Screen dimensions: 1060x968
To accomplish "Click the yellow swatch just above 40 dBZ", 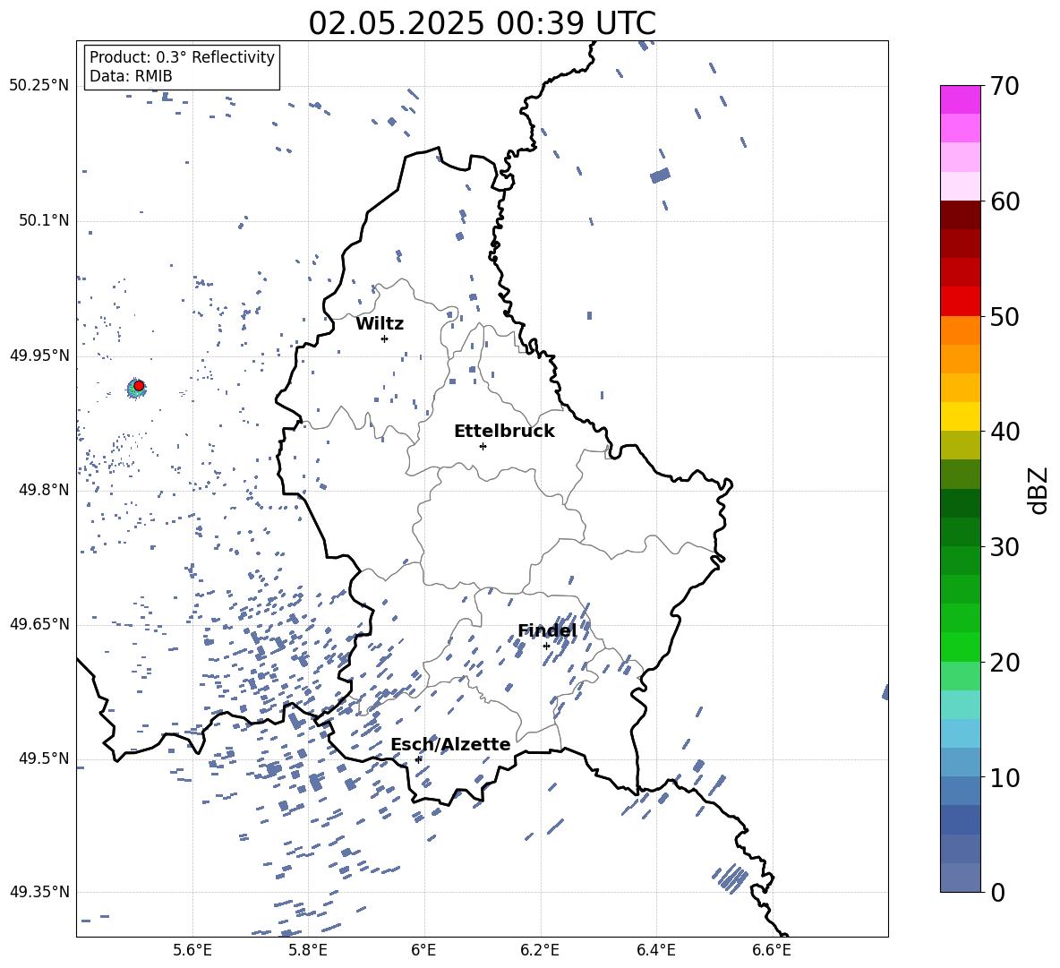I will pyautogui.click(x=960, y=416).
